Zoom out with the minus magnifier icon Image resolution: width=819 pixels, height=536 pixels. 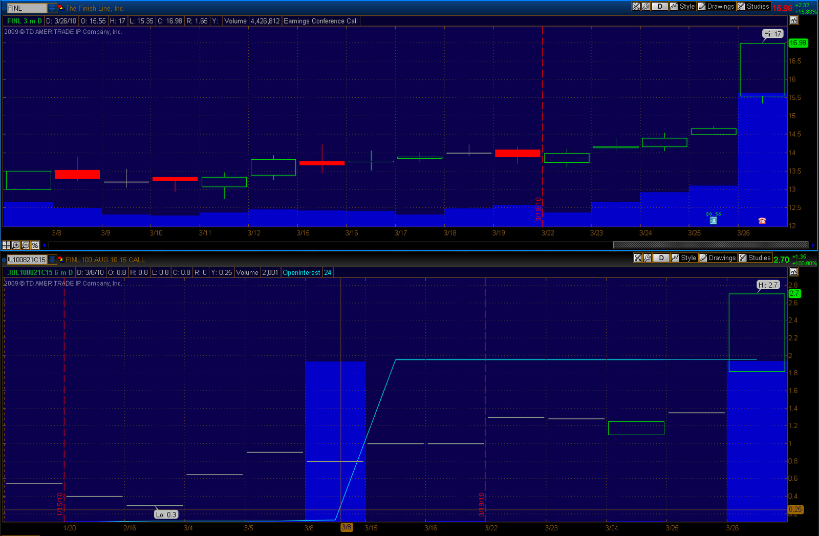(x=25, y=245)
